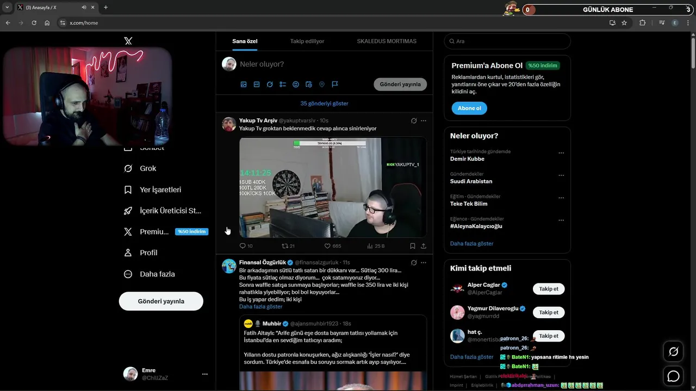Add a poll to new post
Viewport: 696px width, 391px height.
click(x=283, y=84)
